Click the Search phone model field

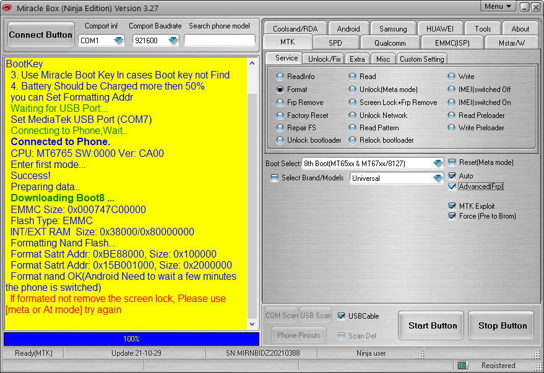(220, 41)
